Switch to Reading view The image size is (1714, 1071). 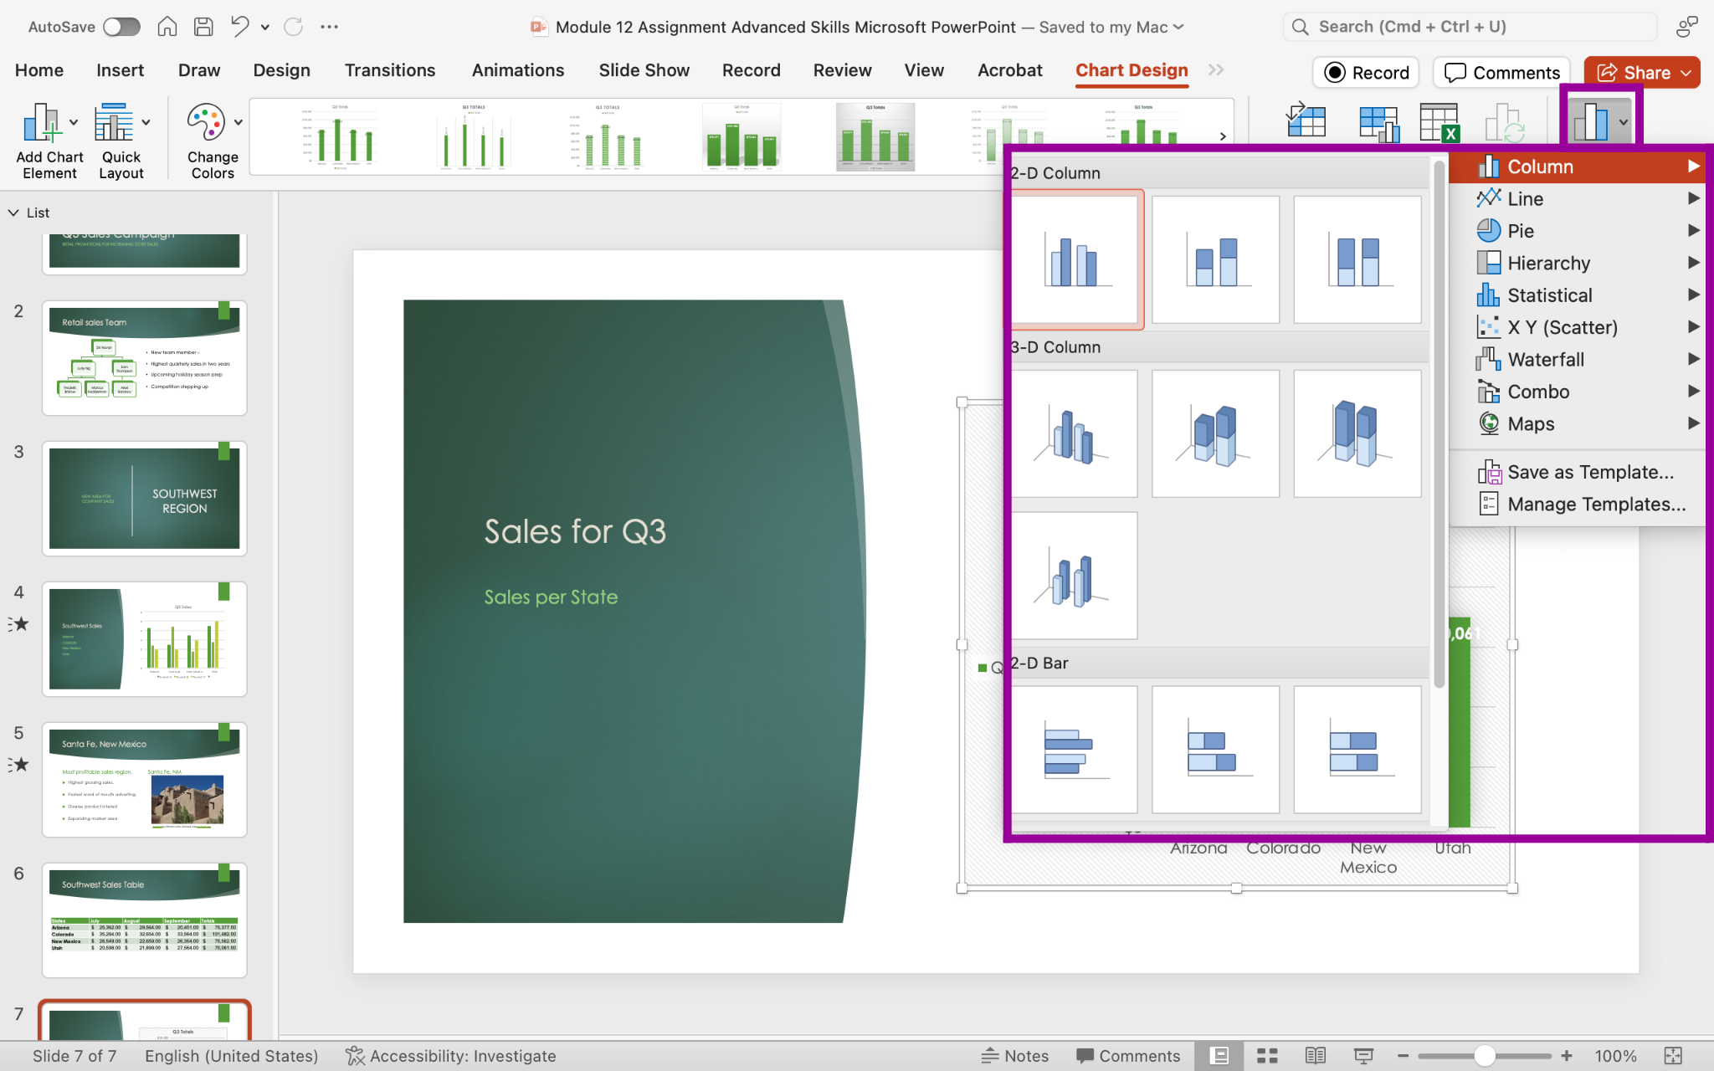pos(1315,1056)
